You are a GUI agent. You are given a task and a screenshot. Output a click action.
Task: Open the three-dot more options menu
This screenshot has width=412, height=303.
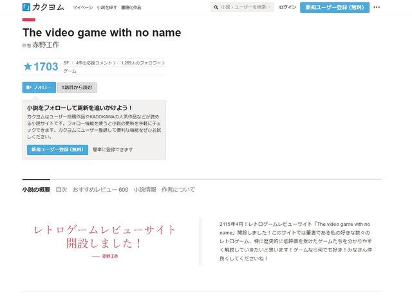click(x=377, y=7)
